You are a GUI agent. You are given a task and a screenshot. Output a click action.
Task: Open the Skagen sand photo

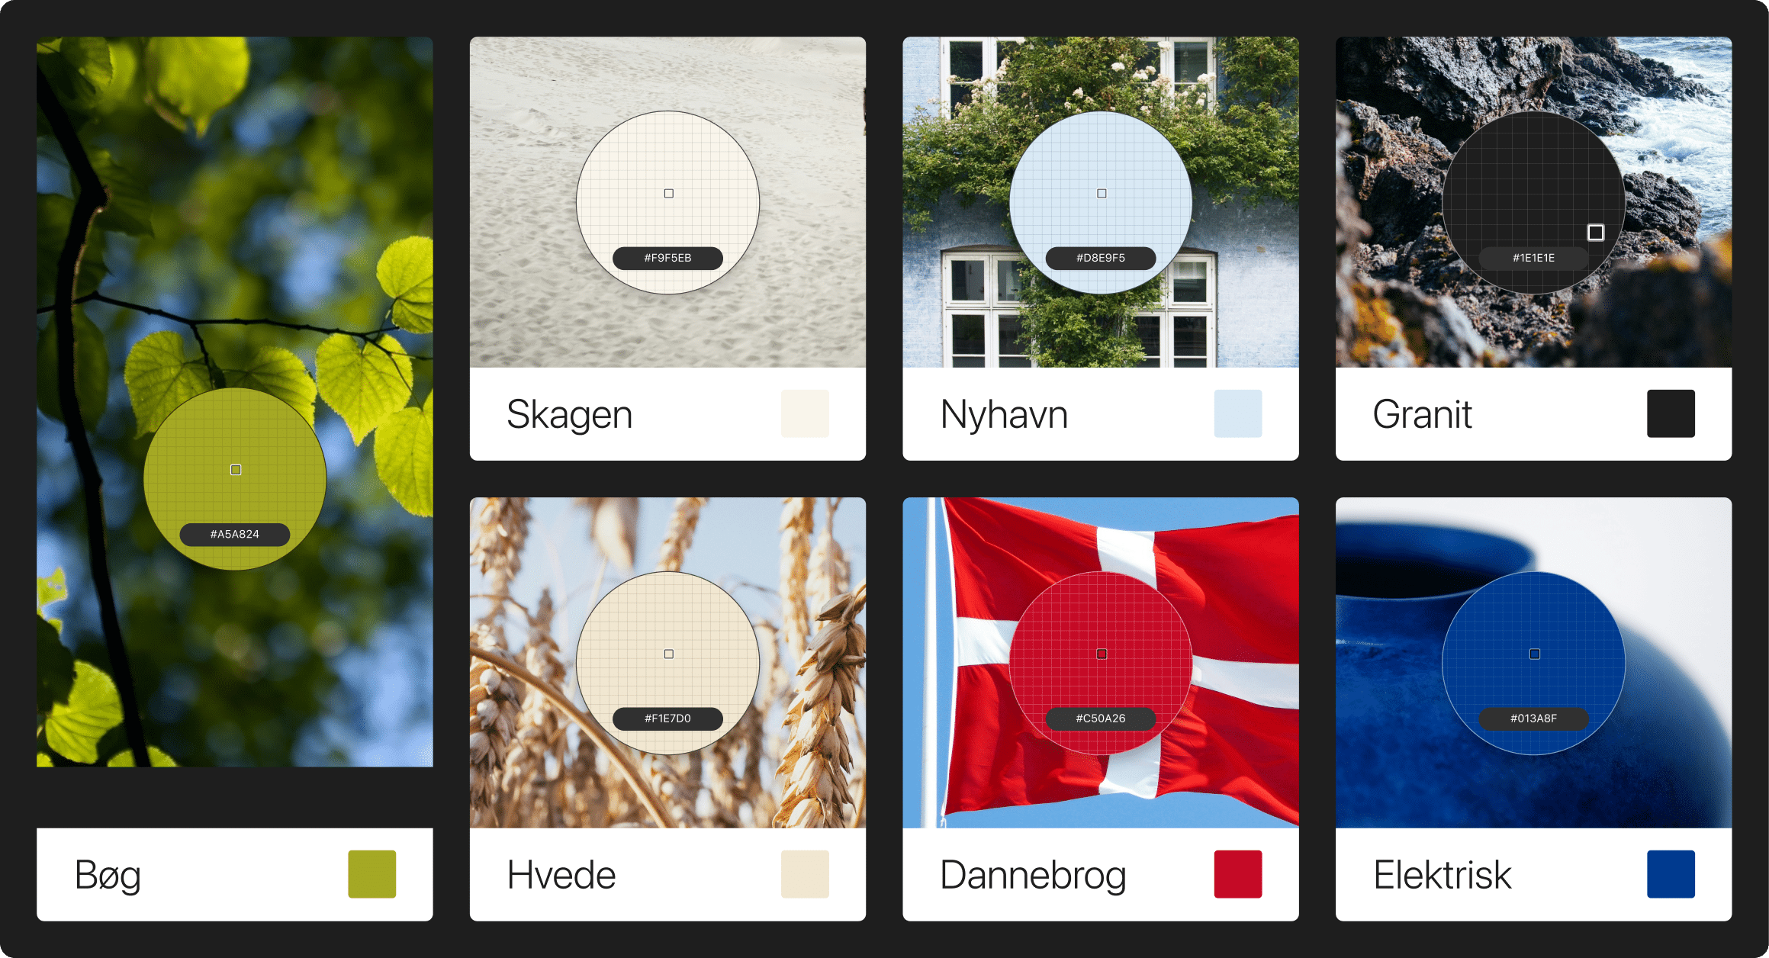tap(667, 202)
